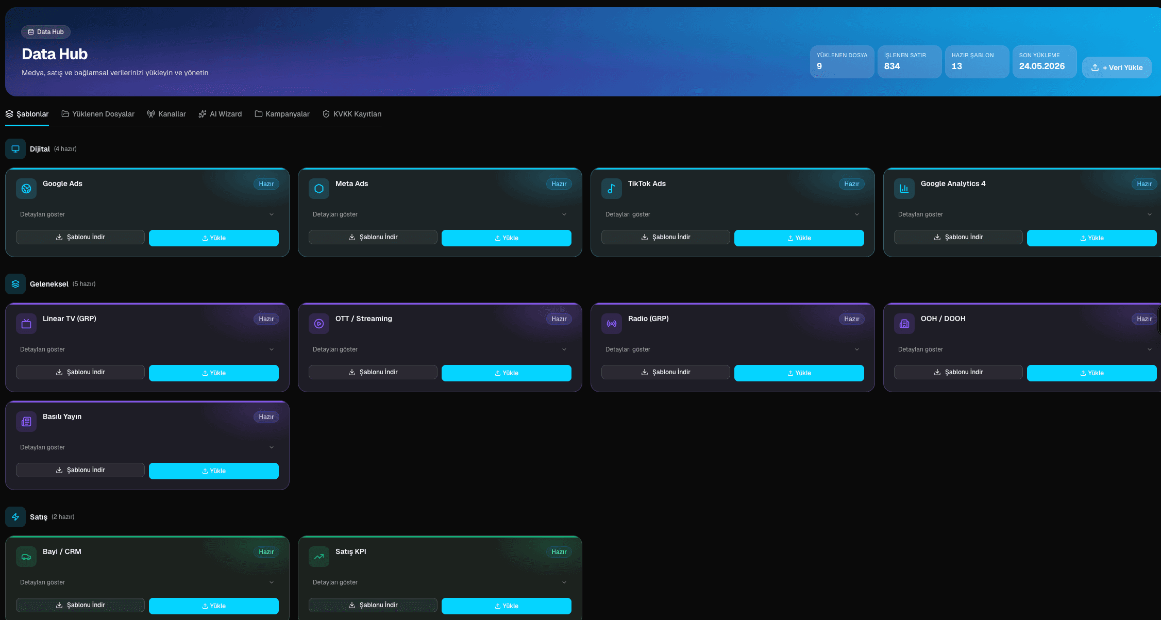Click the Data Hub breadcrumb badge
Image resolution: width=1161 pixels, height=620 pixels.
pyautogui.click(x=46, y=32)
